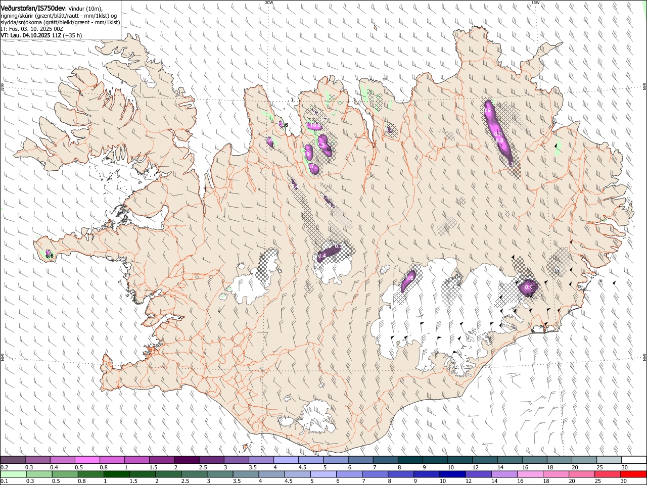Select the darkest green 1–1.5 rain swatch
The height and width of the screenshot is (485, 647).
coord(117,474)
